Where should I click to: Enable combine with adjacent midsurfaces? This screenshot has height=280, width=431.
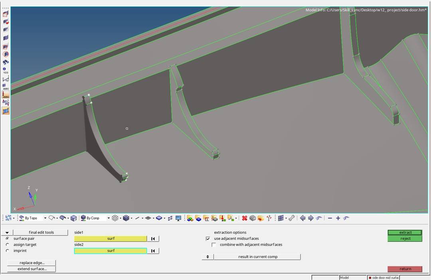pos(214,245)
